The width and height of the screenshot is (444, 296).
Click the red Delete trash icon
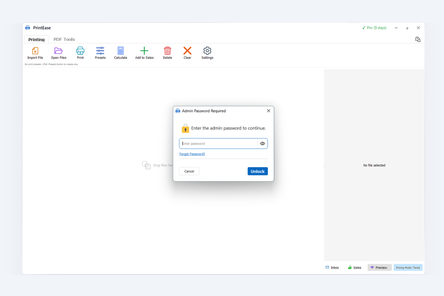[167, 51]
